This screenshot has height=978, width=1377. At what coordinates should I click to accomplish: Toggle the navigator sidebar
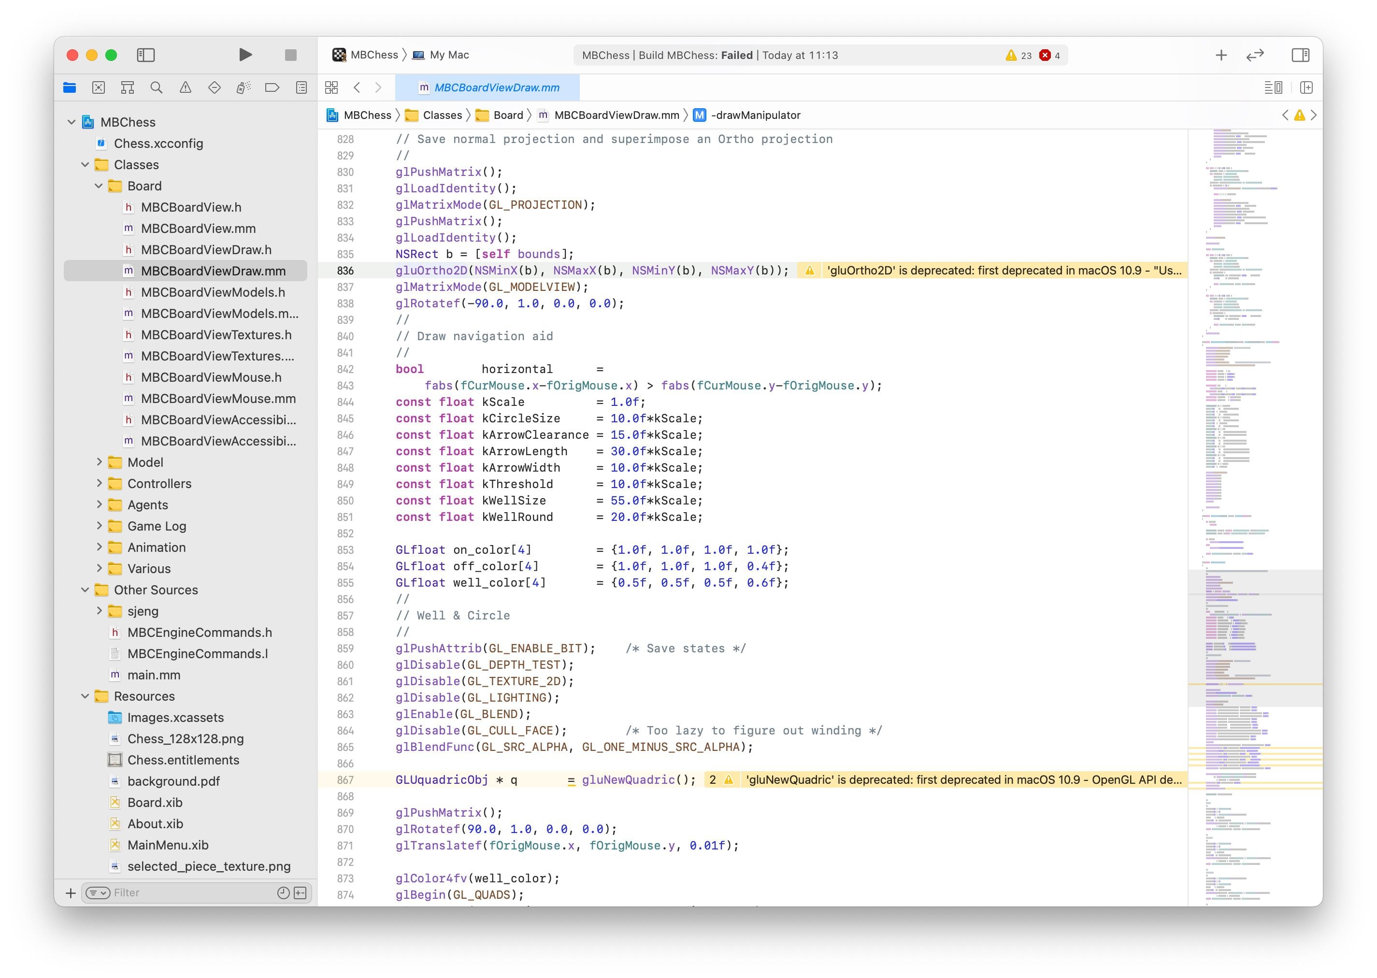(x=146, y=55)
